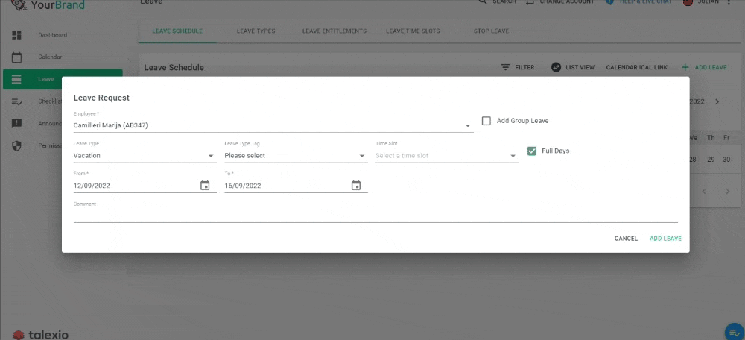Click the Leave Schedule heading

pyautogui.click(x=174, y=68)
